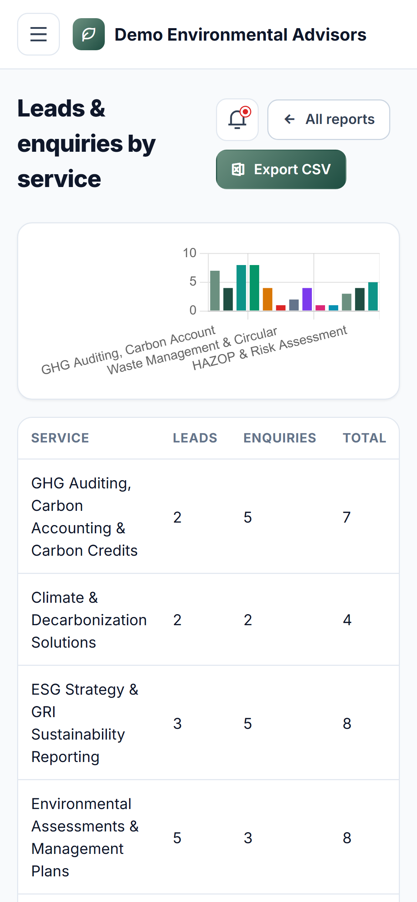Open notifications bell with red badge
The image size is (417, 902).
tap(237, 120)
